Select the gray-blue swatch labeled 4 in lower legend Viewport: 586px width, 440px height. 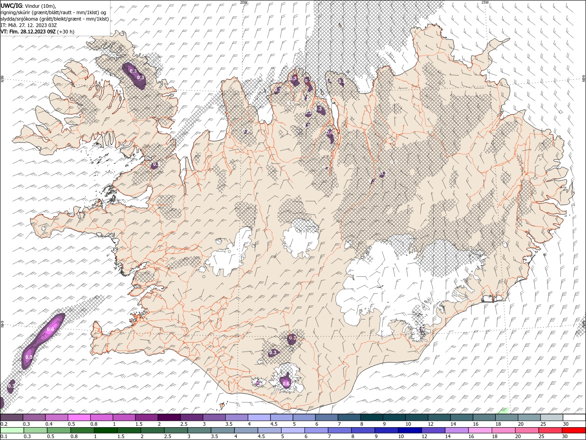pos(246,430)
